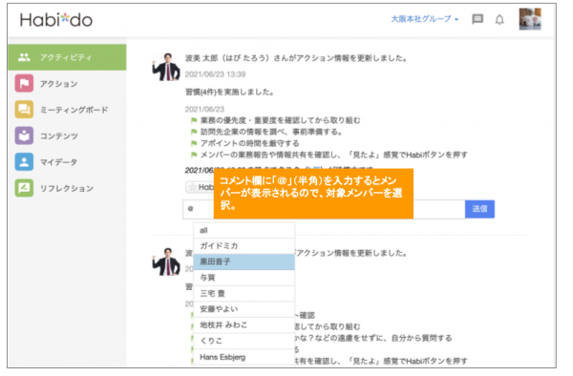Click the first post's user avatar
Viewport: 573px width, 376px height.
(x=166, y=67)
